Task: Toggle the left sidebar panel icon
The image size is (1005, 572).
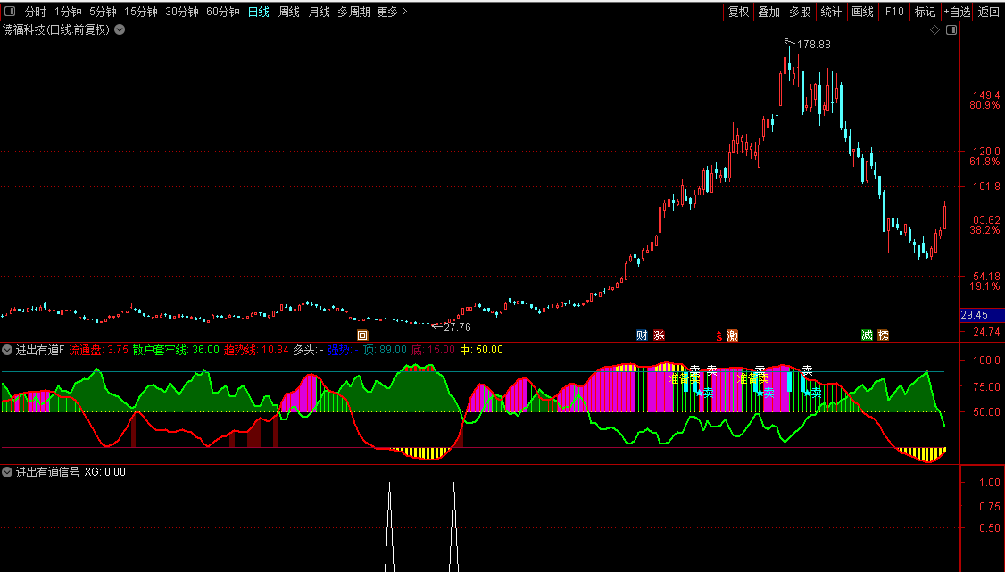Action: point(10,11)
